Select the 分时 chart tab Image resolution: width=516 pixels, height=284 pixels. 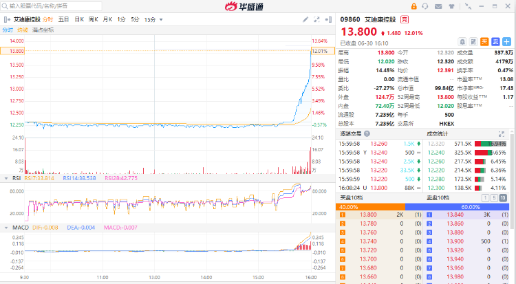point(47,20)
